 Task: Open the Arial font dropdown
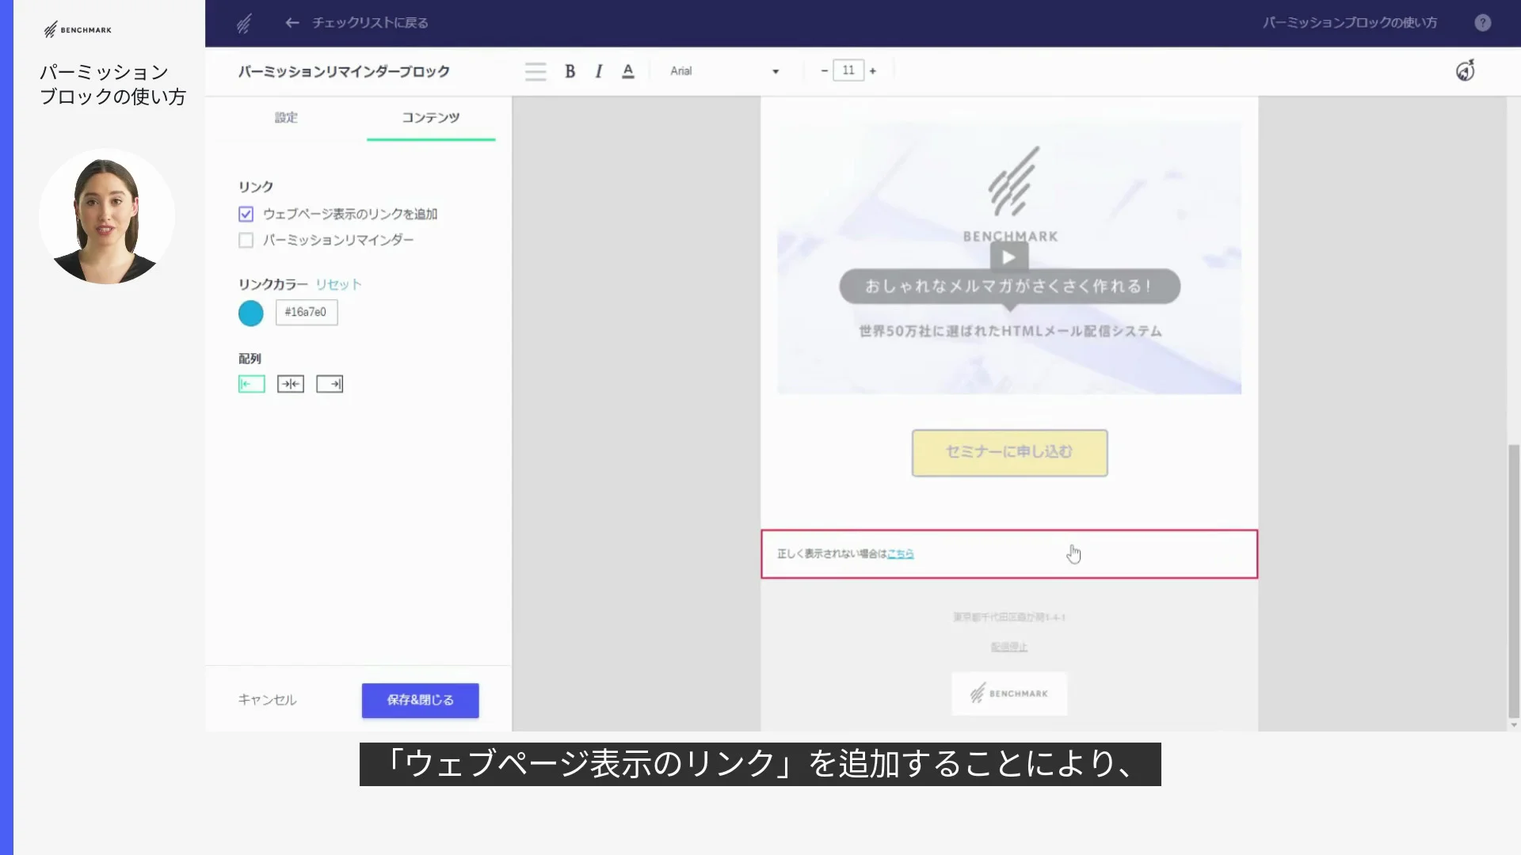pos(724,71)
